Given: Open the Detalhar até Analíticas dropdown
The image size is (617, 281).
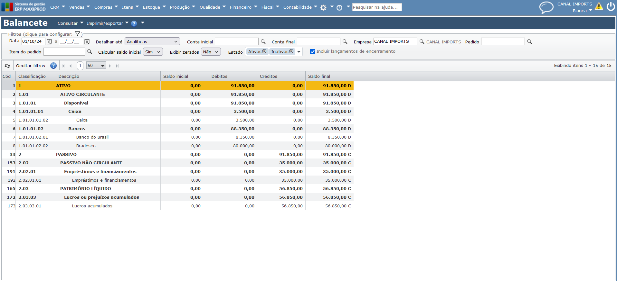Looking at the screenshot, I should click(152, 41).
